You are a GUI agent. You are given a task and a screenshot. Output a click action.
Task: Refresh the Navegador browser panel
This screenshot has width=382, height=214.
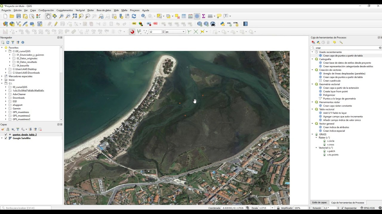pos(8,42)
